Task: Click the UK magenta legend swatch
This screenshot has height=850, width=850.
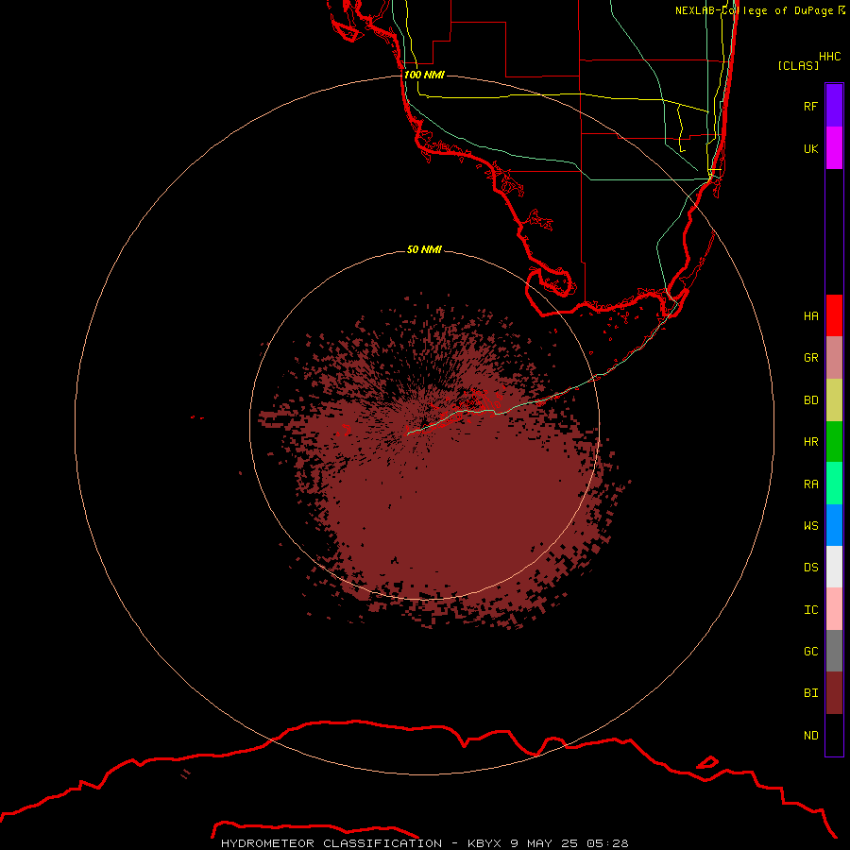Action: (x=834, y=148)
